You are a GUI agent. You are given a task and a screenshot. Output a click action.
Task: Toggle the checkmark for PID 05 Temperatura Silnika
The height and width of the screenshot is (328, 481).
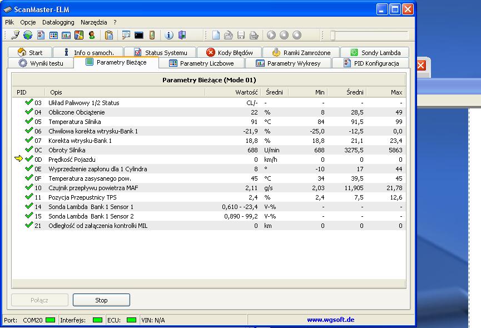[x=29, y=122]
